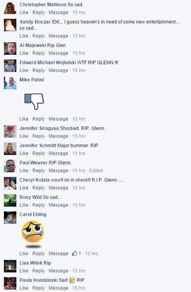Open Roxy Wild's profile picture
191x292 pixels.
click(x=10, y=200)
